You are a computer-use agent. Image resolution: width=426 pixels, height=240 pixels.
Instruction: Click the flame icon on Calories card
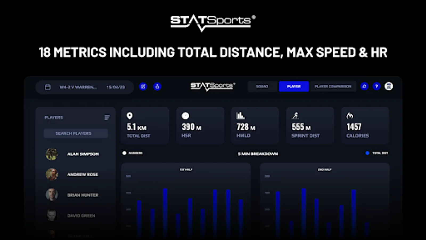[350, 115]
